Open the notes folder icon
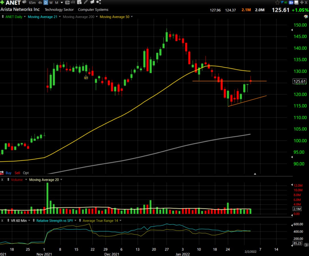The image size is (309, 256). tap(92, 2)
